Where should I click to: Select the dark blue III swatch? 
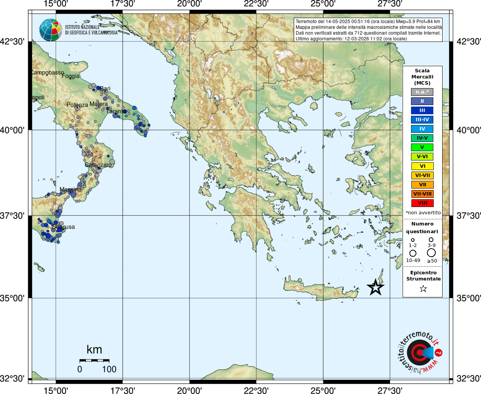(422, 110)
